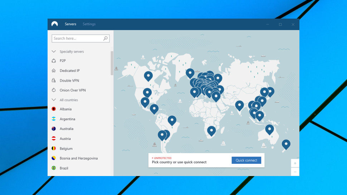Screen dimensions: 347x195
Task: Zoom out the map with minus
Action: [x=295, y=172]
